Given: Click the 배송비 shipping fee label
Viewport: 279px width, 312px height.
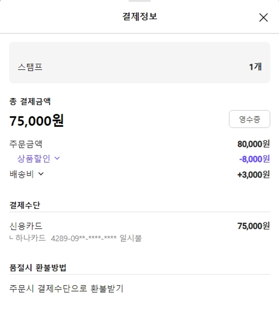Looking at the screenshot, I should point(22,174).
